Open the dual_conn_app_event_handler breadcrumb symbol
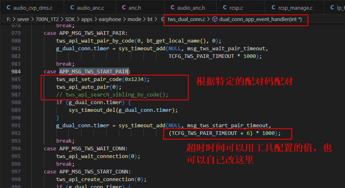This screenshot has width=345, height=188. (x=260, y=19)
